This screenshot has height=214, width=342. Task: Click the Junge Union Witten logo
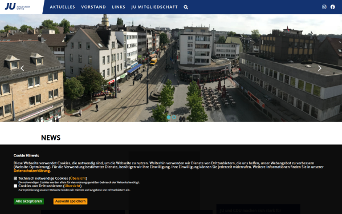click(x=18, y=6)
